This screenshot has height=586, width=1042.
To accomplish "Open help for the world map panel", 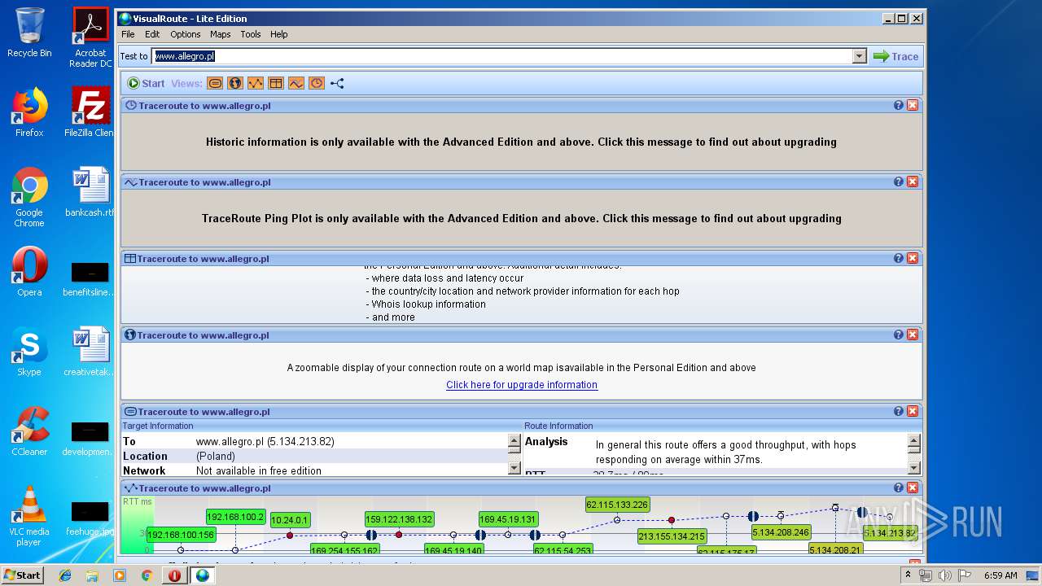I will coord(899,335).
